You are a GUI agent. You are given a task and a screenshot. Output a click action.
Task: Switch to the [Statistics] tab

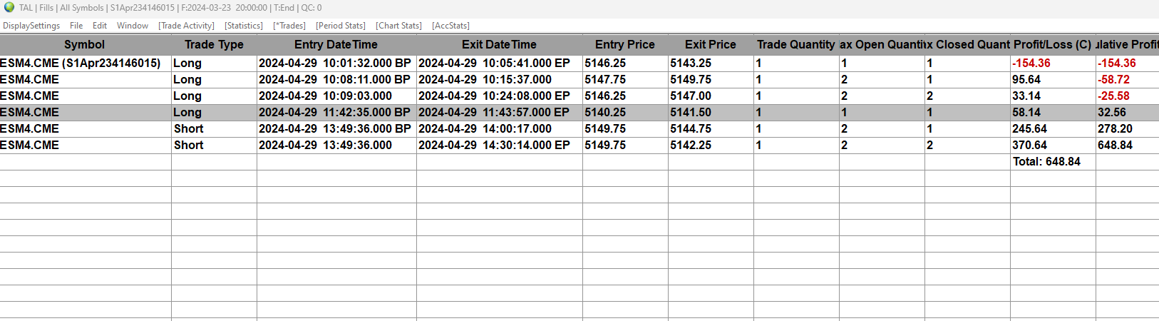click(x=244, y=26)
